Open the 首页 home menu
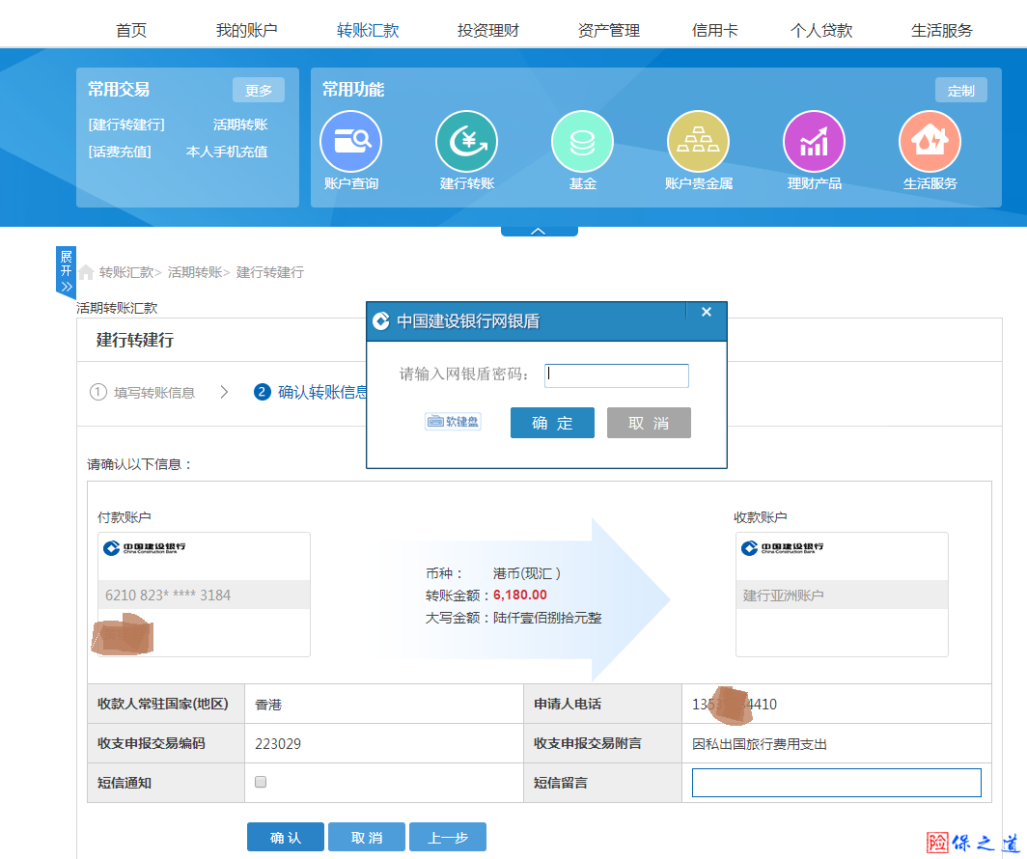The height and width of the screenshot is (859, 1027). pyautogui.click(x=131, y=30)
